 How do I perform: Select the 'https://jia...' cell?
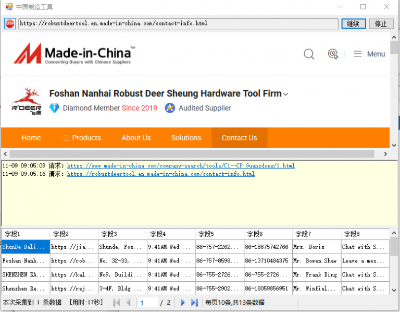tap(74, 247)
